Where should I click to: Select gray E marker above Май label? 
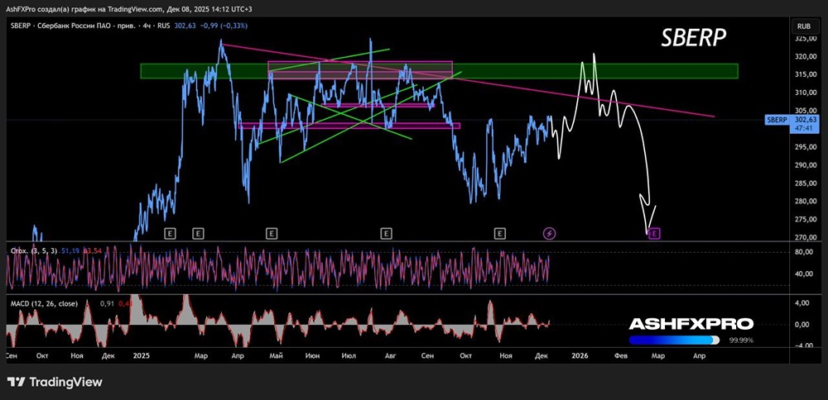click(272, 232)
